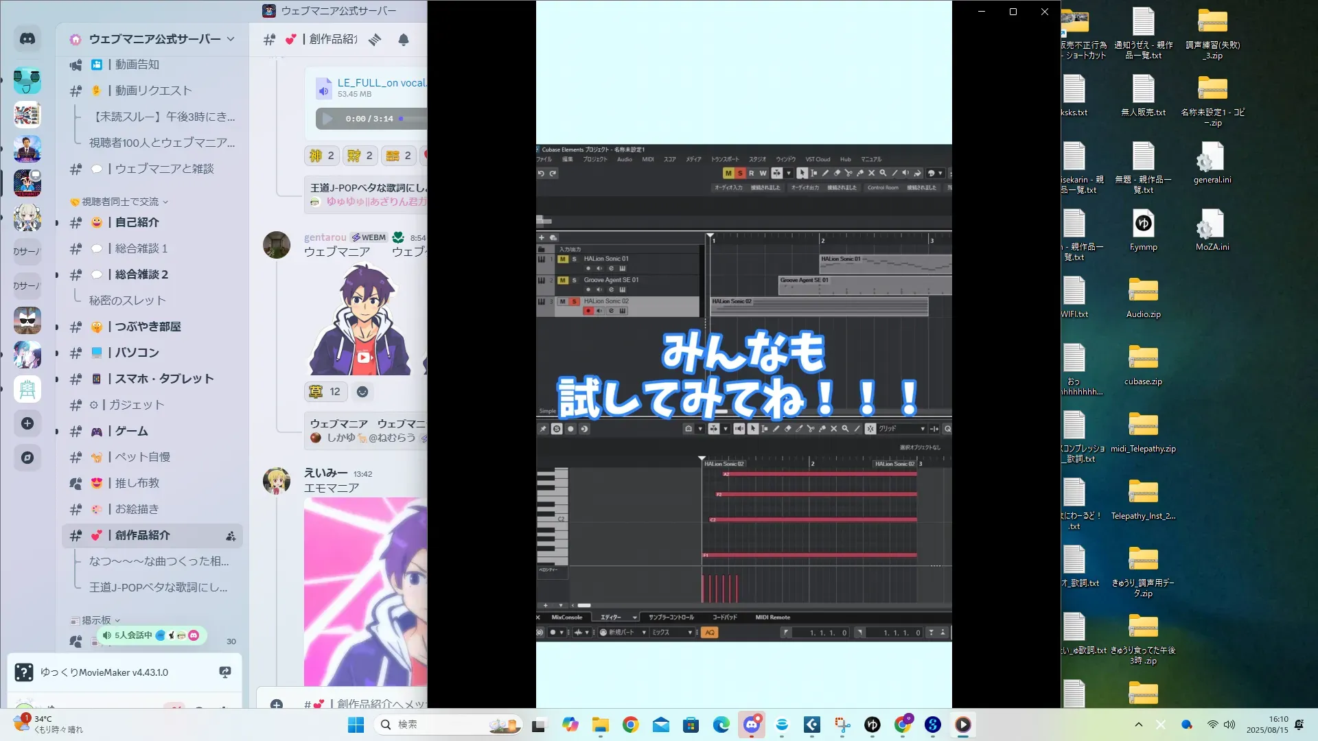Toggle the 財 reaction with count 2
Screen dimensions: 1318x741
click(360, 156)
